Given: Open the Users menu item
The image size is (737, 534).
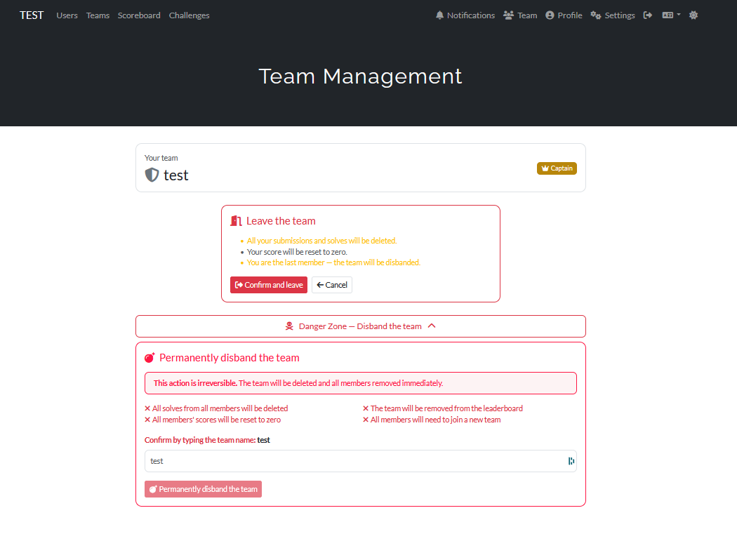Looking at the screenshot, I should (x=67, y=15).
